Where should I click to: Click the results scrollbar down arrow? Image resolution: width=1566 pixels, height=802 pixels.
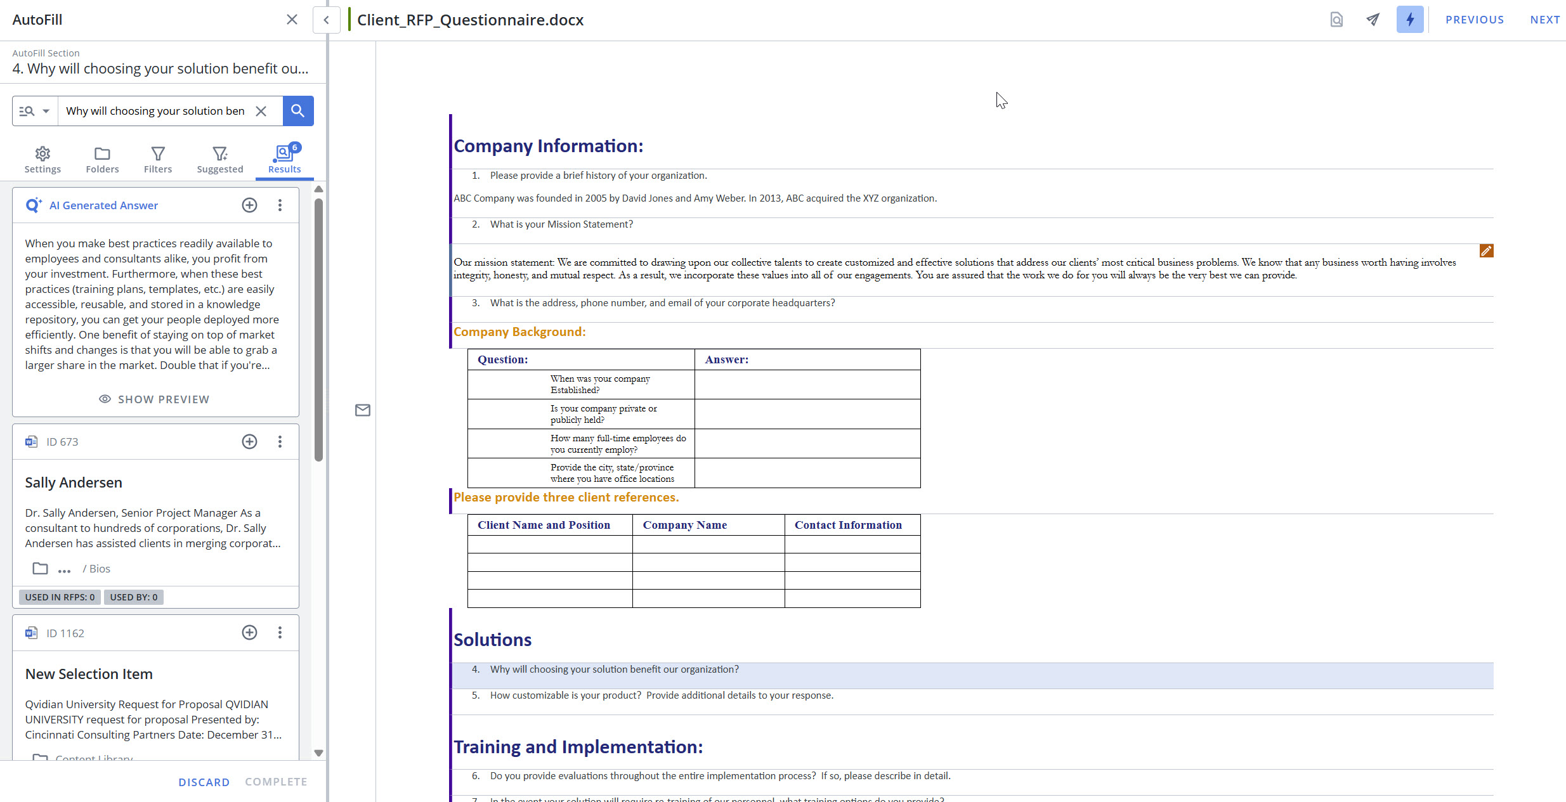pos(319,753)
